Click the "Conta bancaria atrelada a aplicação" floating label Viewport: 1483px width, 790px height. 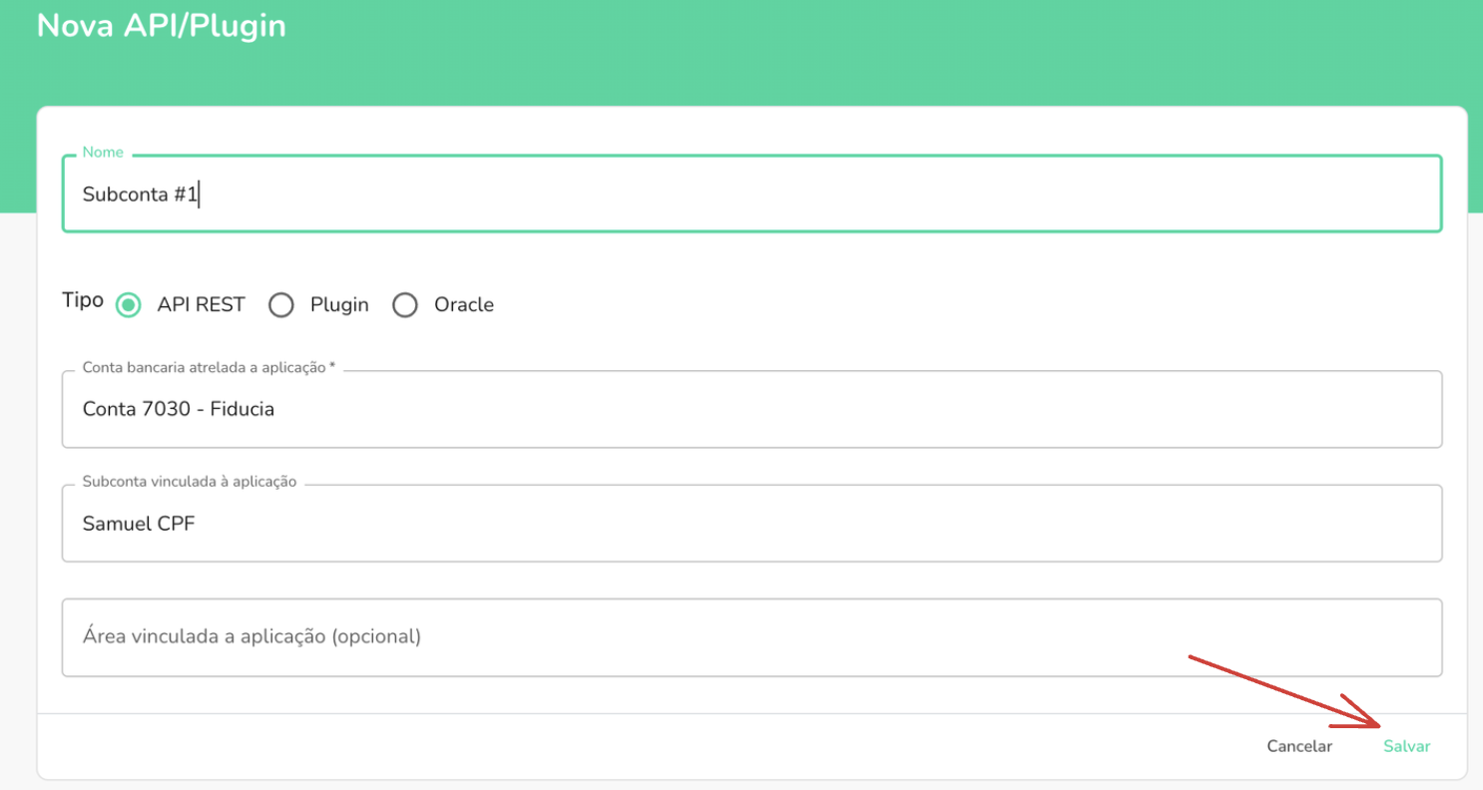tap(208, 367)
